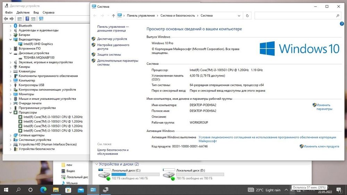Open the Windows Start menu
This screenshot has height=195, width=347.
click(x=6, y=190)
